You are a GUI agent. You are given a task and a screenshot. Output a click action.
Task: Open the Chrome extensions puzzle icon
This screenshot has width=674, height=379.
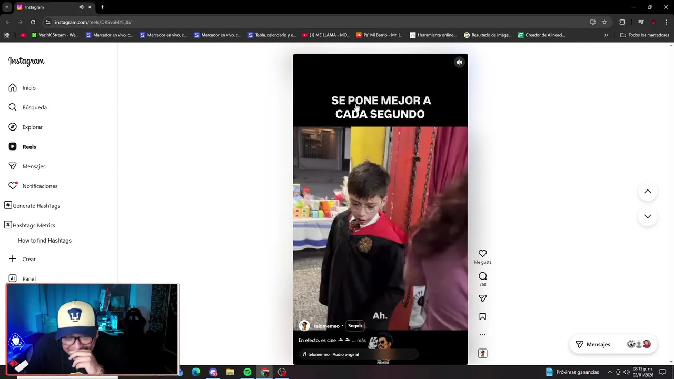pyautogui.click(x=622, y=22)
